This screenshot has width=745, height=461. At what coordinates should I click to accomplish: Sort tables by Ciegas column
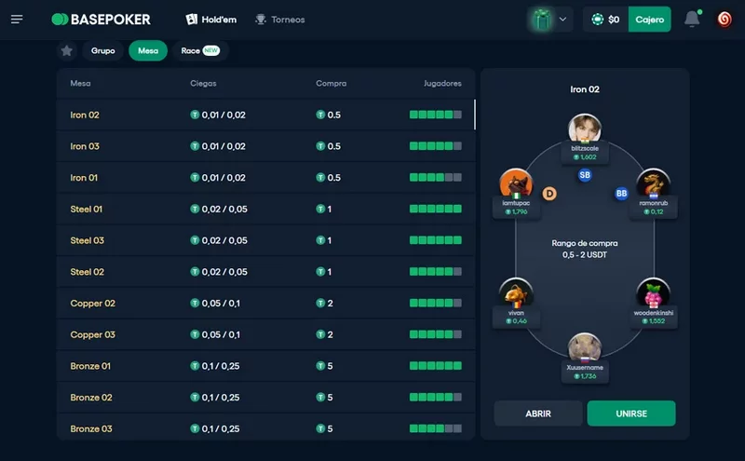(x=203, y=84)
